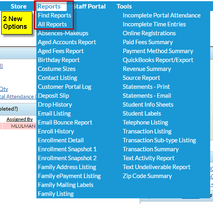Screen dimensions: 213x204
Task: Sort by Assigned By column header
Action: click(x=20, y=119)
